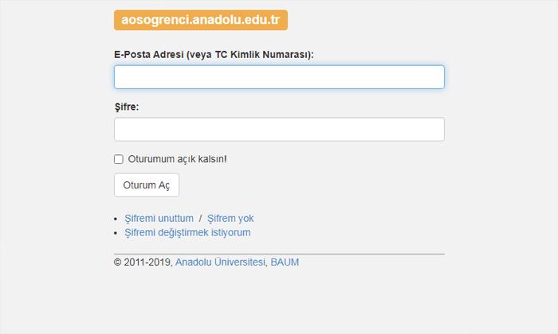Screen dimensions: 558x334
Task: Click the horizontal divider above the footer
Action: click(279, 254)
